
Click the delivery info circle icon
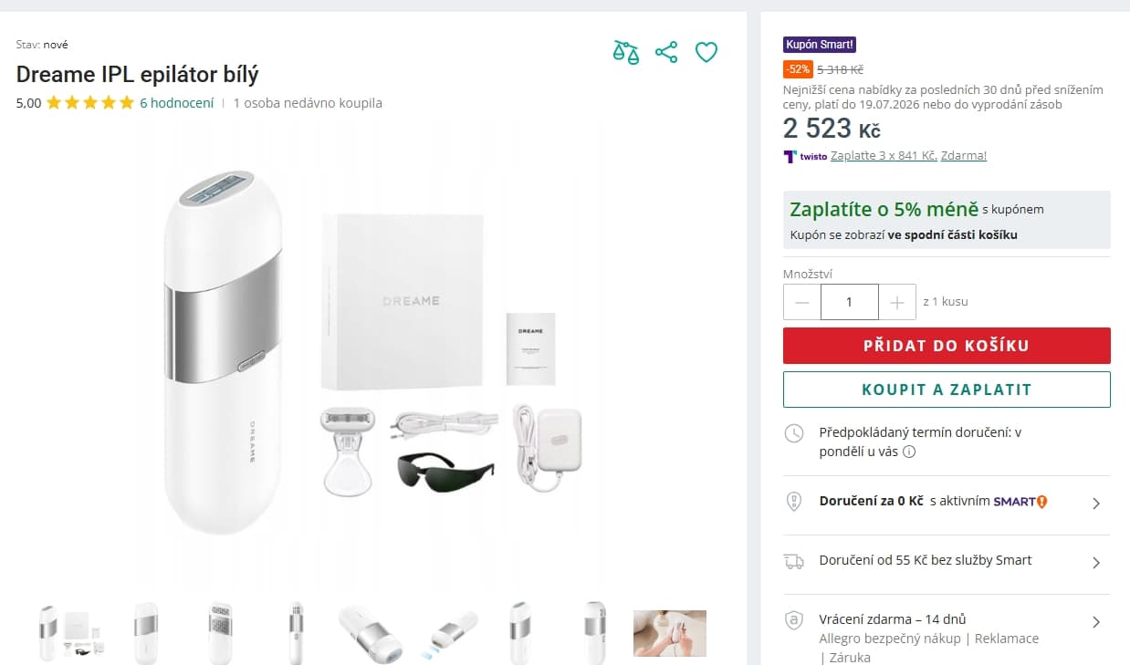click(909, 452)
